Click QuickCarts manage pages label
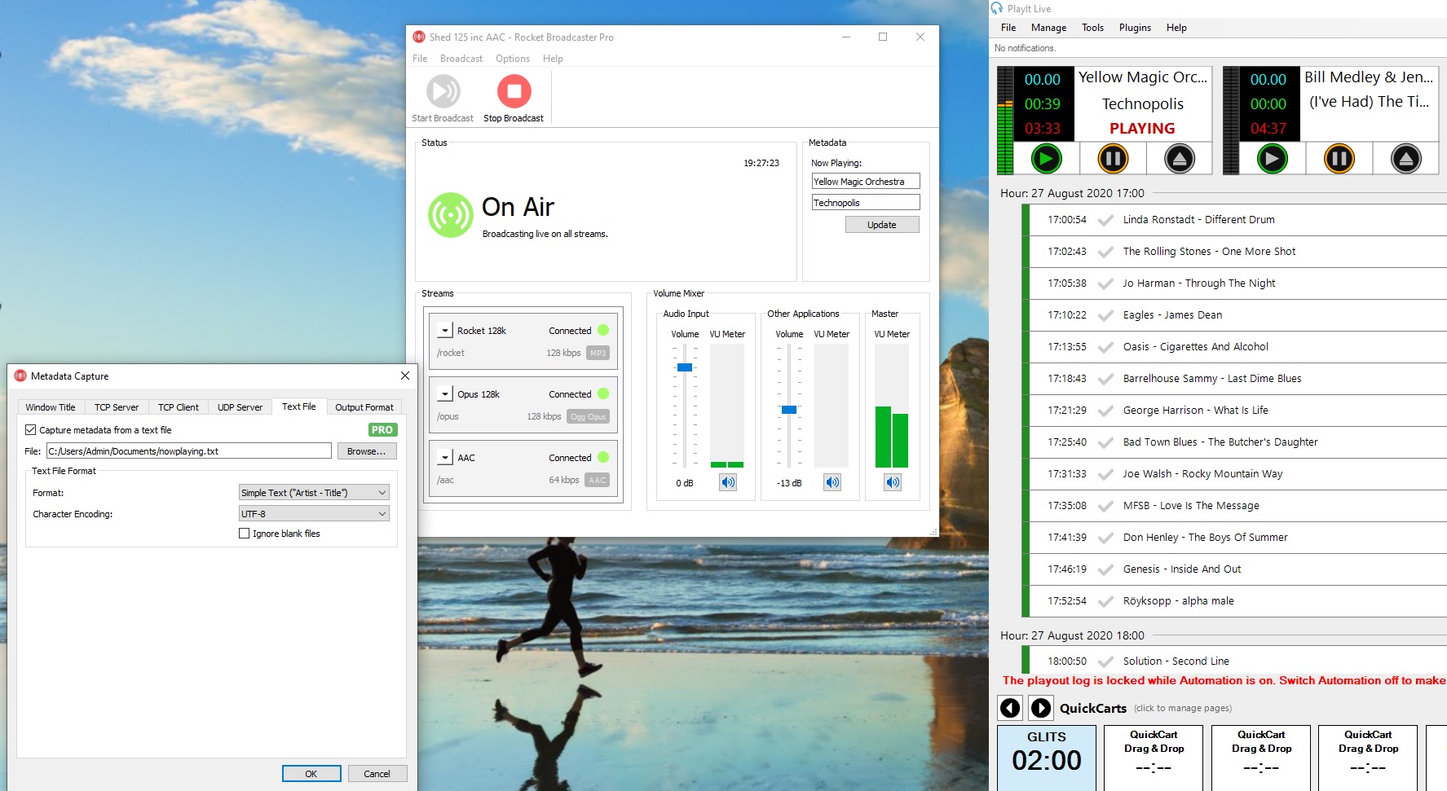This screenshot has width=1447, height=791. (1182, 708)
